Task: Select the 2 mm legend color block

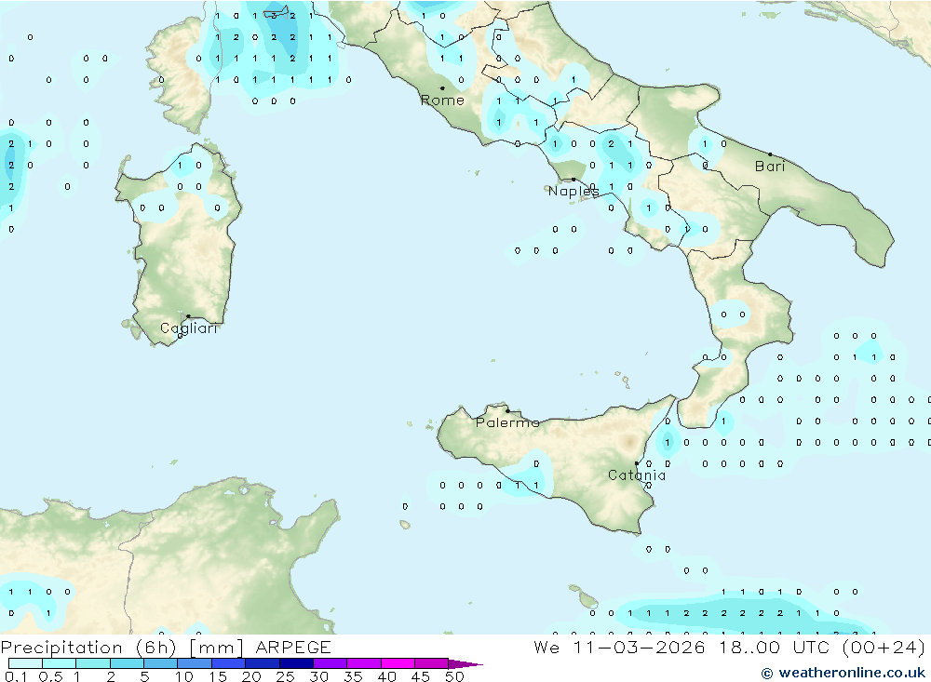Action: pyautogui.click(x=127, y=663)
